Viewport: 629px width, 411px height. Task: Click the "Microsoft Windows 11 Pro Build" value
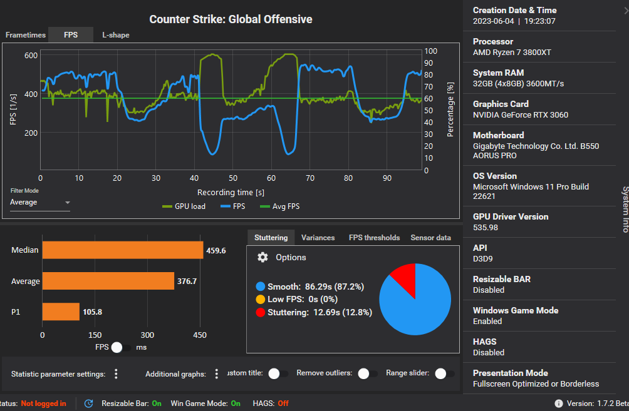tap(531, 191)
